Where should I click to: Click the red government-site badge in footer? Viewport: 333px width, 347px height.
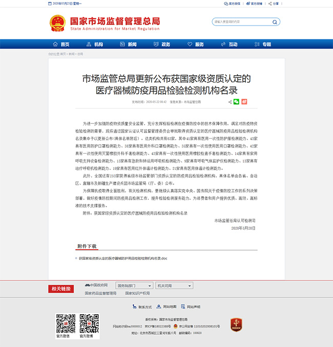236,324
